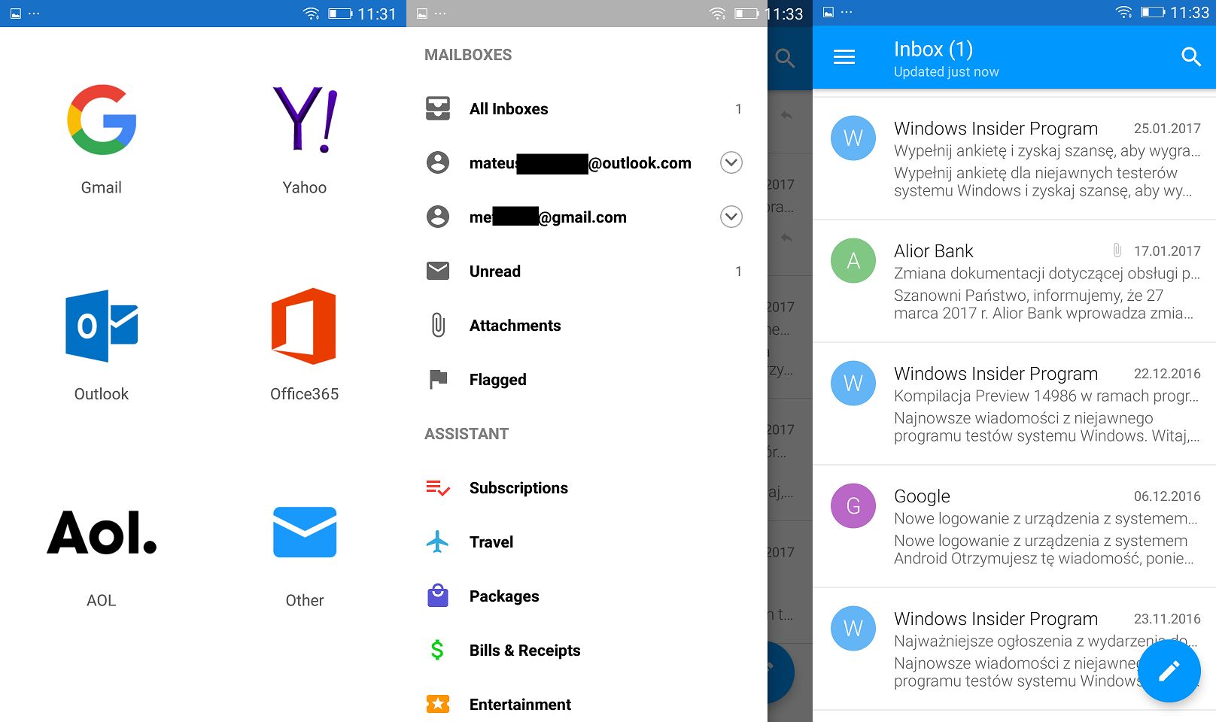Show Unread messages
The image size is (1216, 722).
pyautogui.click(x=587, y=271)
